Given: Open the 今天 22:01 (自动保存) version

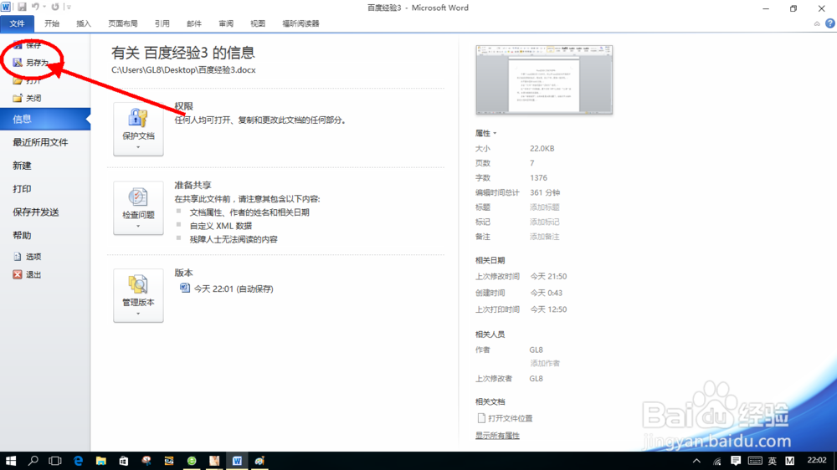Looking at the screenshot, I should 227,289.
